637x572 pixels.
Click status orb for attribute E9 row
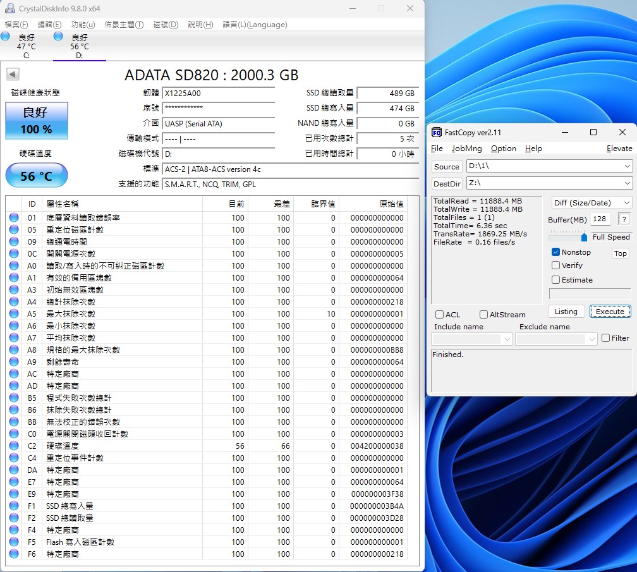[14, 494]
